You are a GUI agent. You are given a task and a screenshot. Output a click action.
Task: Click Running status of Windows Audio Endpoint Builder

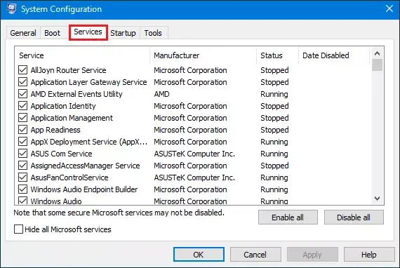pos(274,189)
